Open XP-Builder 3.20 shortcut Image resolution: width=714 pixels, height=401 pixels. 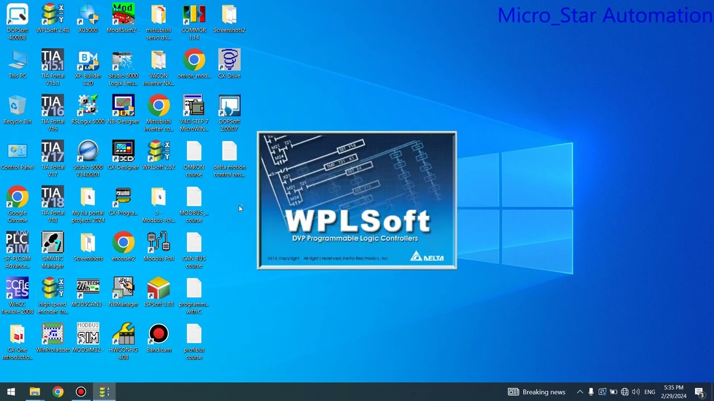point(88,67)
